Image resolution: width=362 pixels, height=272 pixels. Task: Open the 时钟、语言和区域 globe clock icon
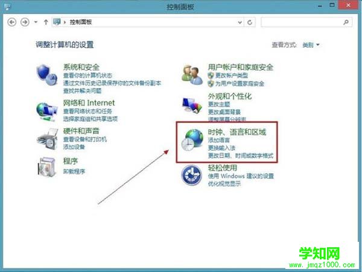[x=192, y=140]
